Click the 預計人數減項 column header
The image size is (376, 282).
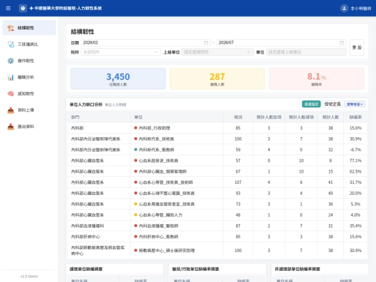[301, 117]
